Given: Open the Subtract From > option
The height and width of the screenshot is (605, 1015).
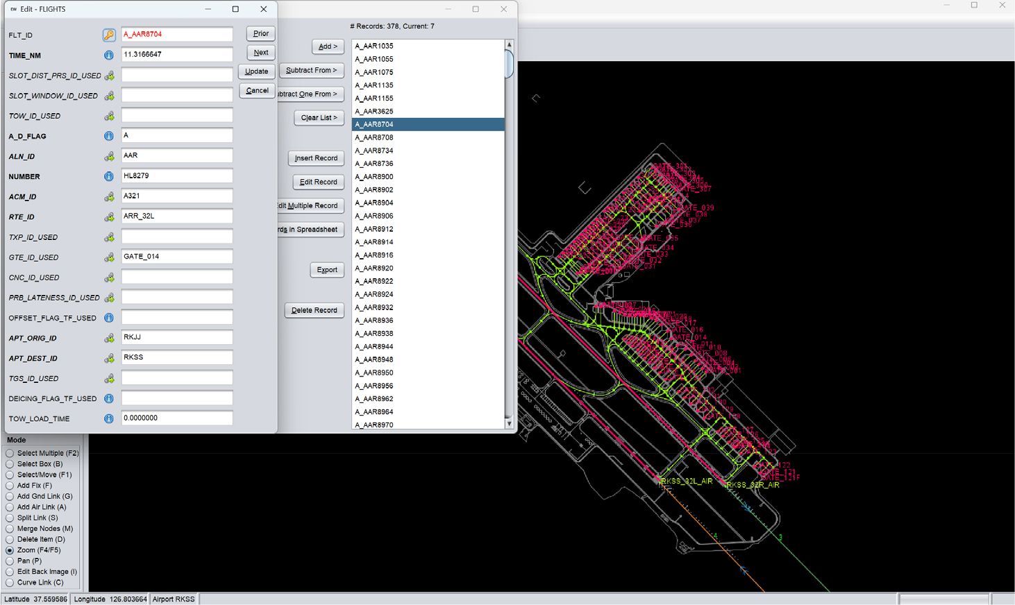Looking at the screenshot, I should [x=311, y=70].
